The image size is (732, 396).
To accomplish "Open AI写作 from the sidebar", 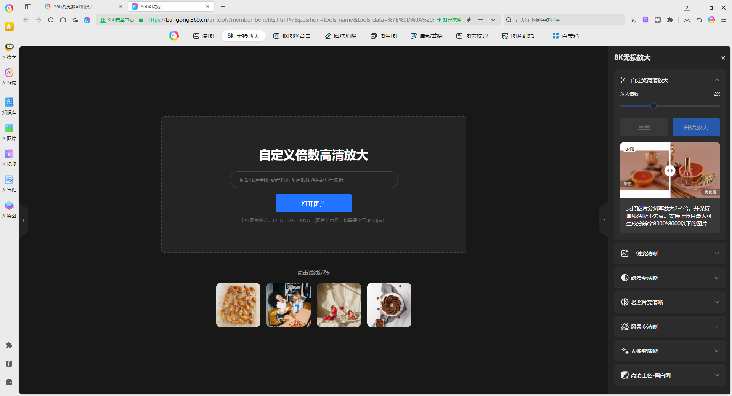I will click(9, 184).
